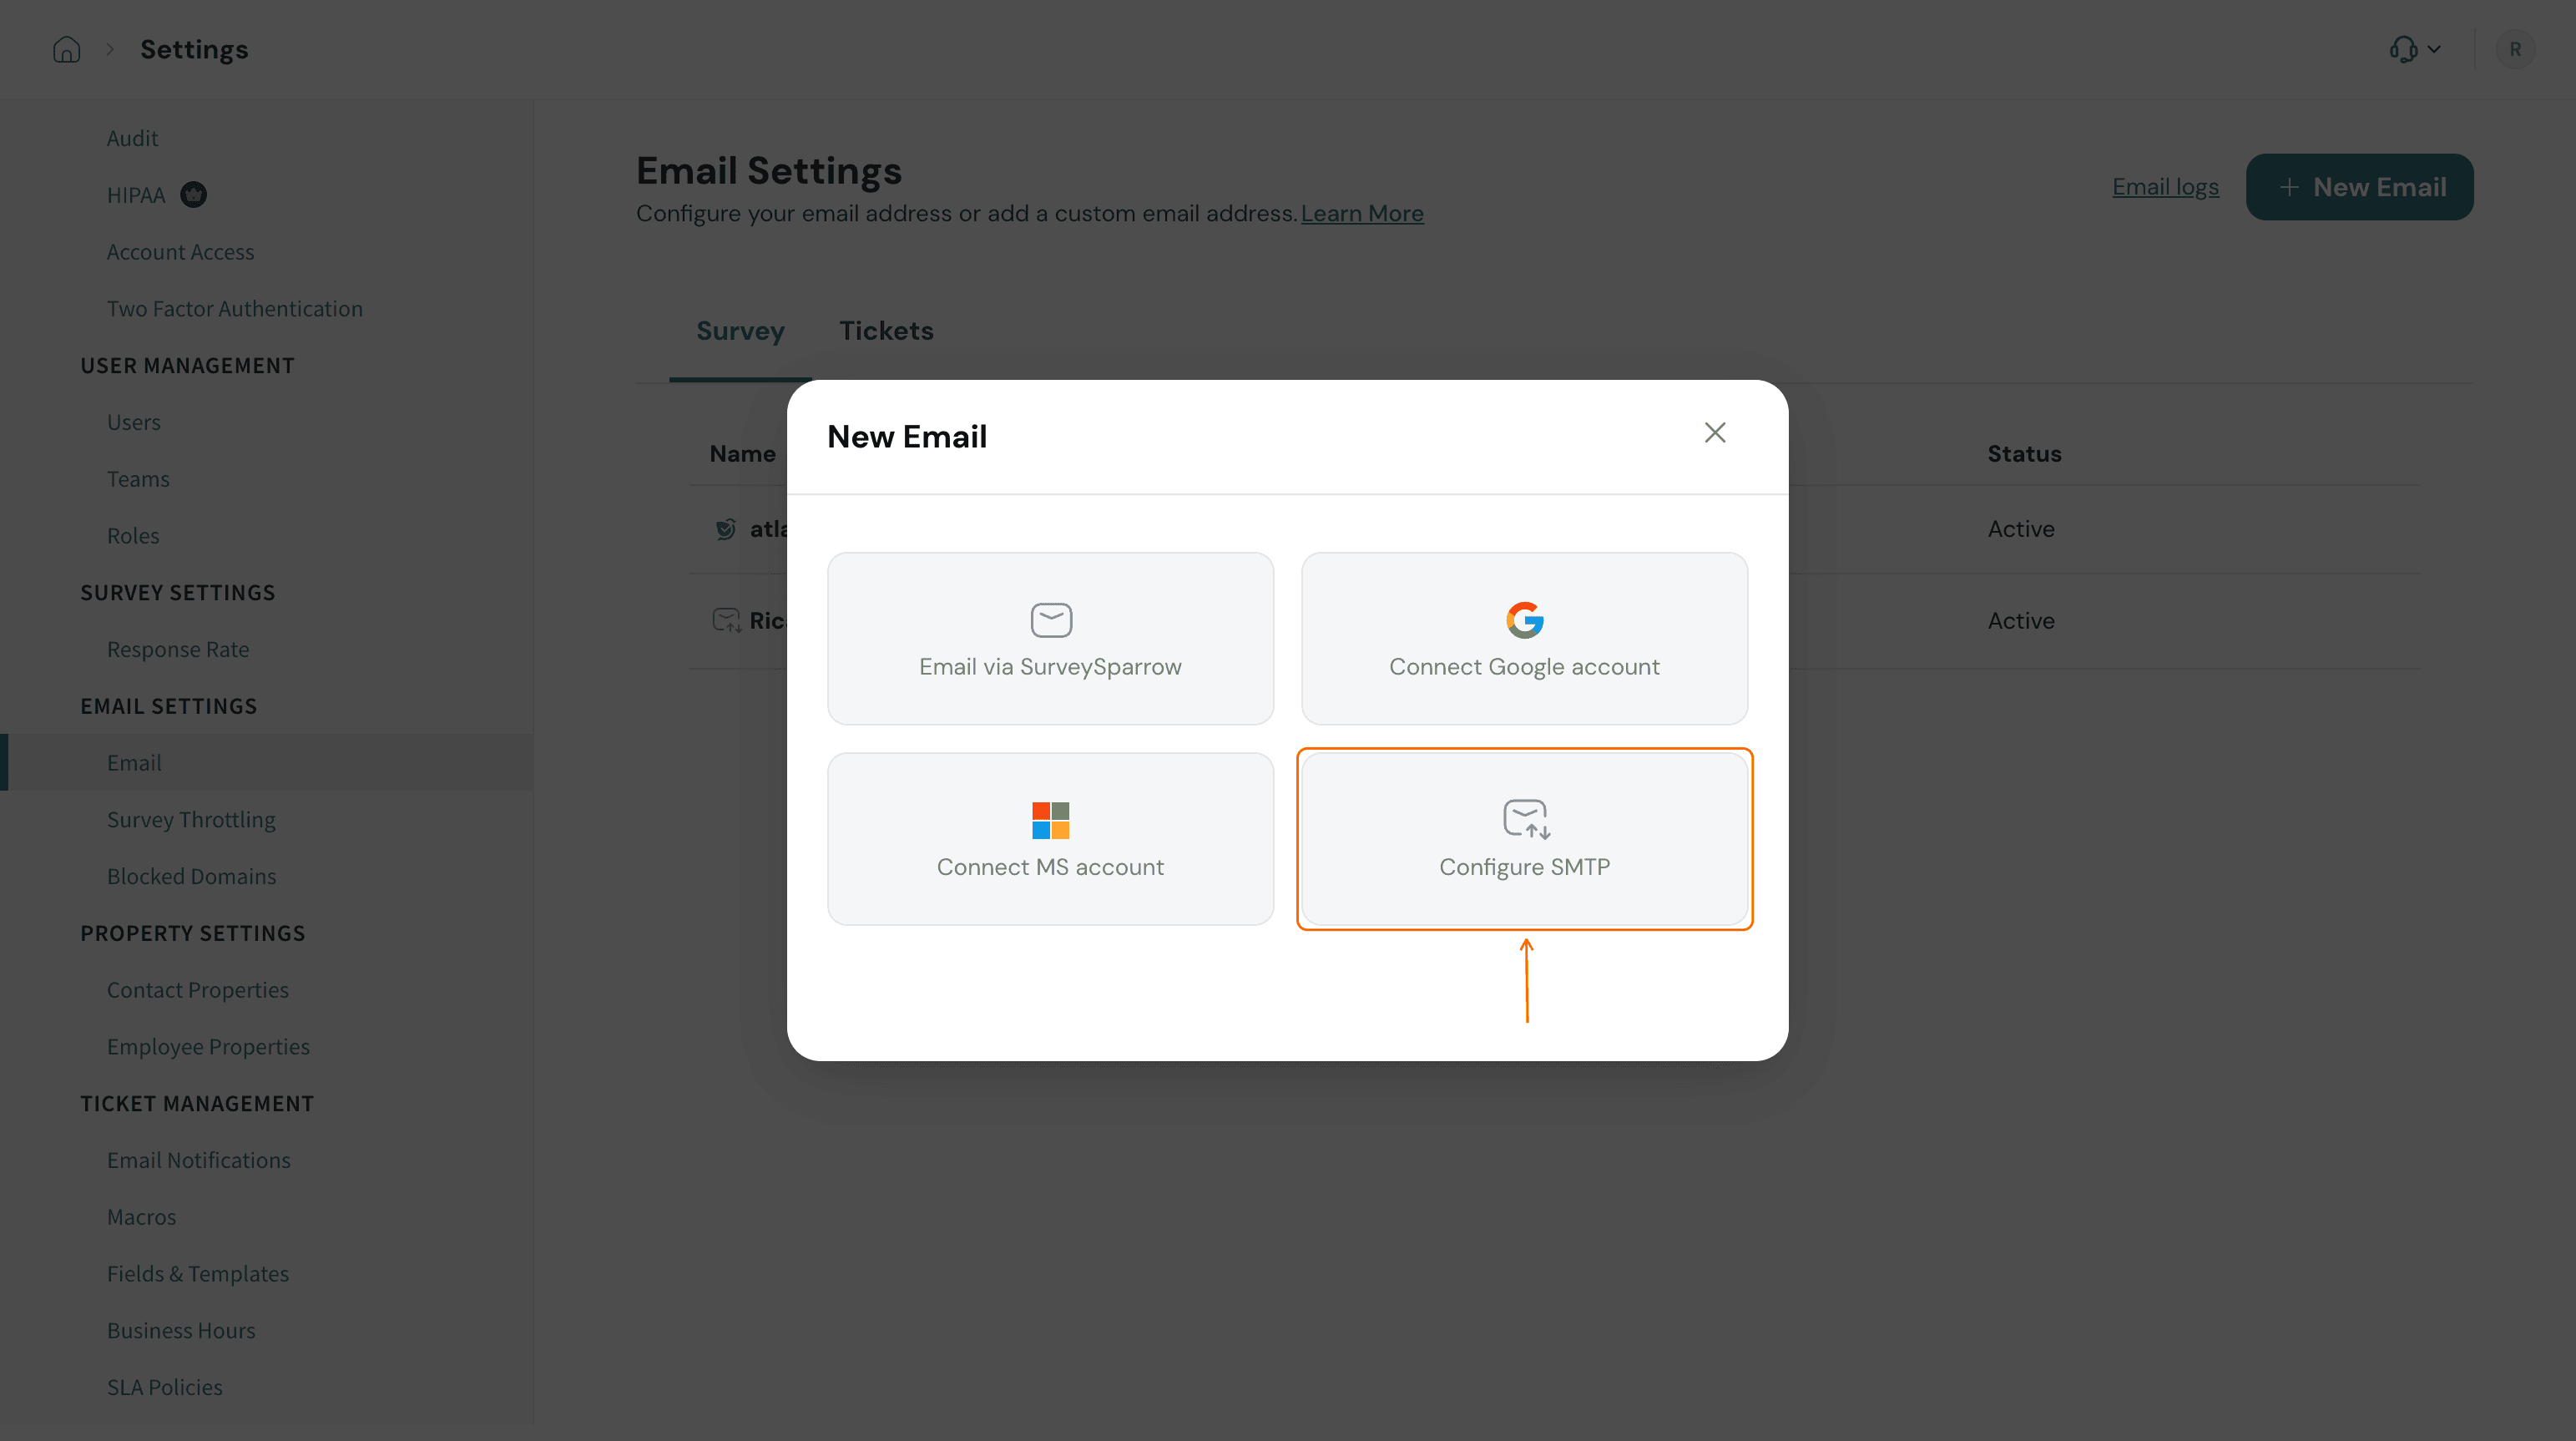2576x1441 pixels.
Task: Open Two Factor Authentication settings
Action: tap(235, 308)
